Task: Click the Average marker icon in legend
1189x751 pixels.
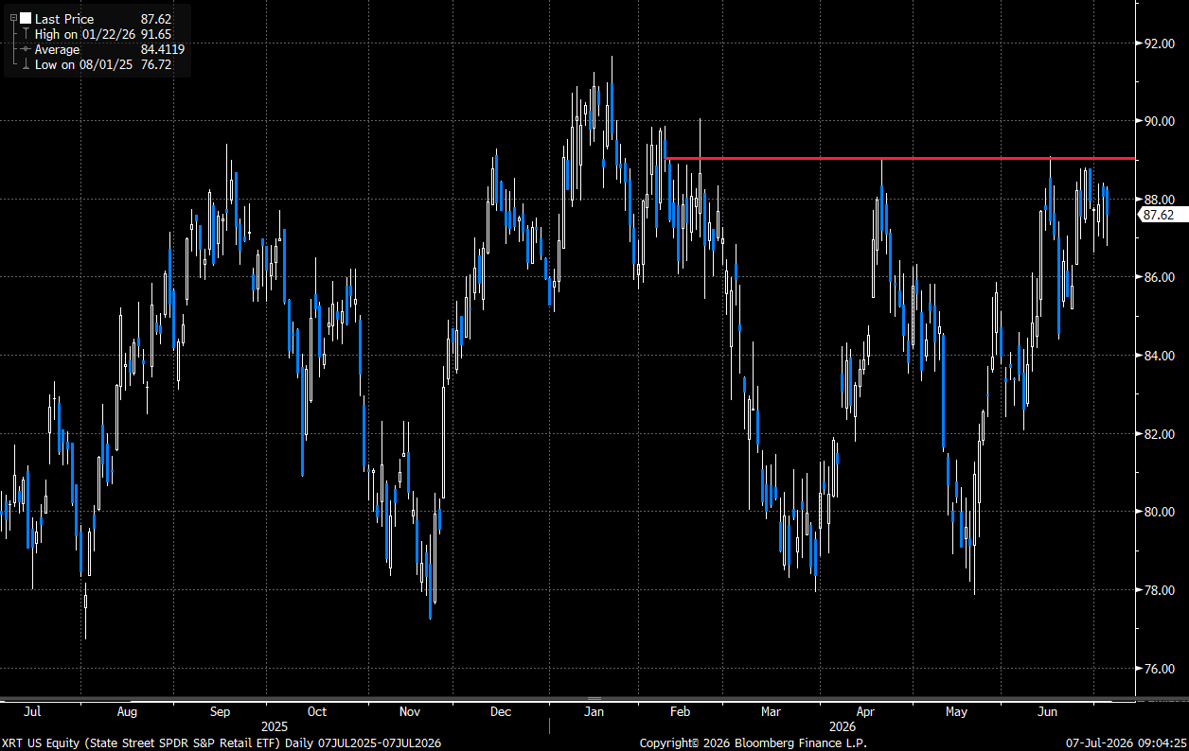Action: pos(26,49)
